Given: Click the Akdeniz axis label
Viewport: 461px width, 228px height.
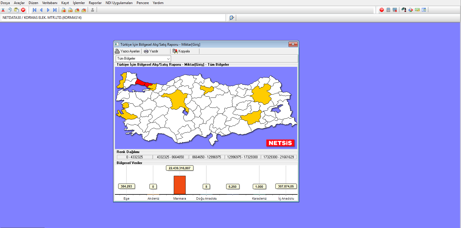Looking at the screenshot, I should click(x=153, y=198).
